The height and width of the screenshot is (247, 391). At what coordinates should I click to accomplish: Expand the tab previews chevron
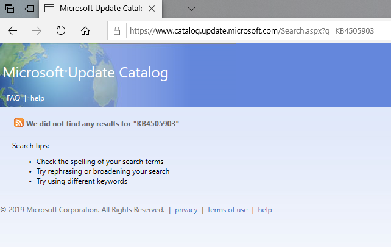(x=191, y=9)
